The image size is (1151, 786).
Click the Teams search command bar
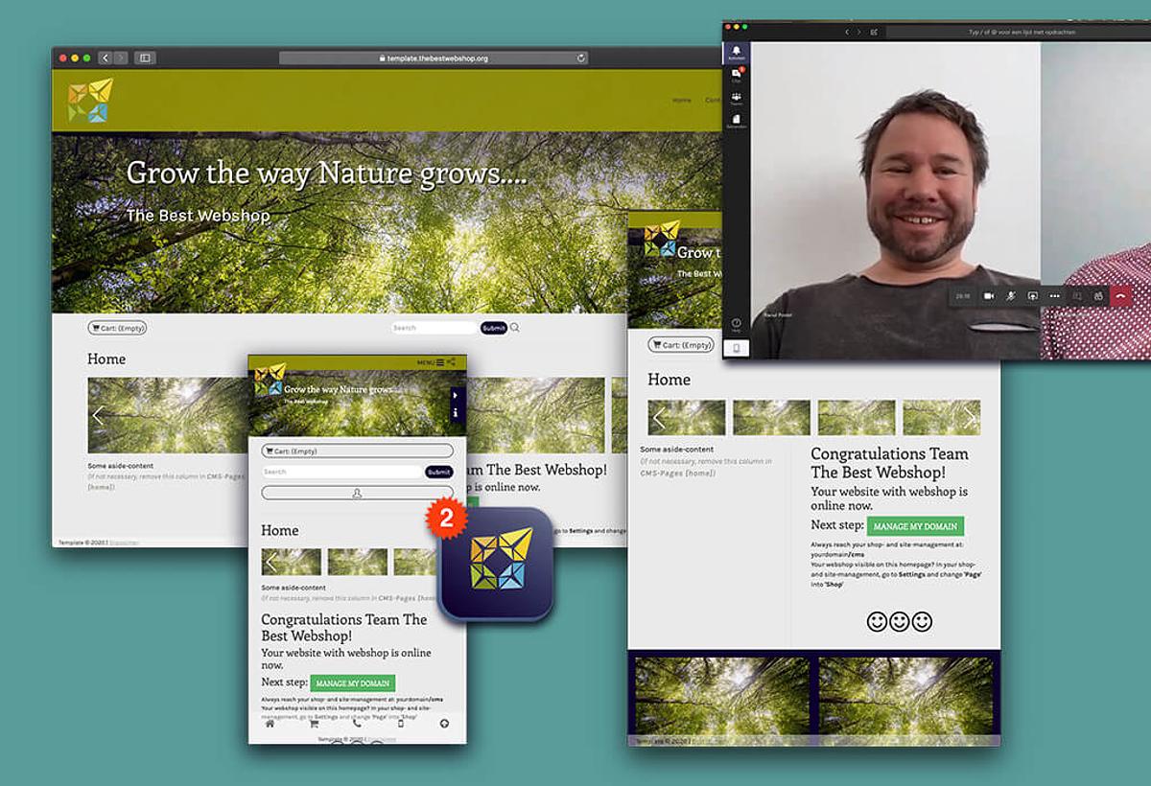[x=1017, y=32]
